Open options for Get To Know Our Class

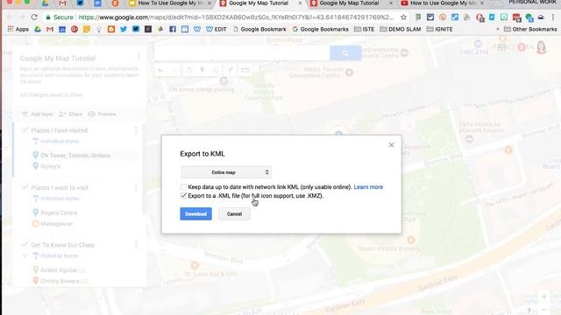pos(136,245)
